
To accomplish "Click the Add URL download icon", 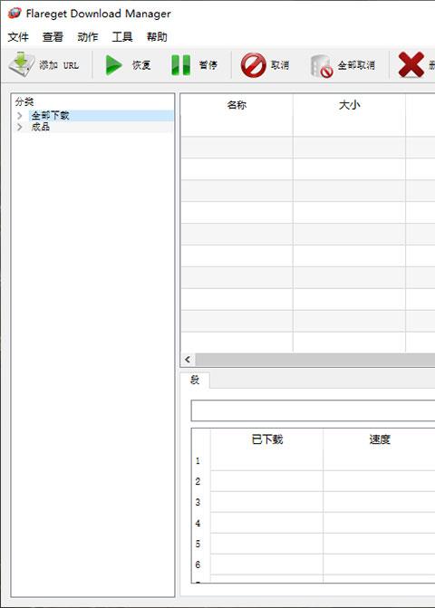I will (x=22, y=64).
